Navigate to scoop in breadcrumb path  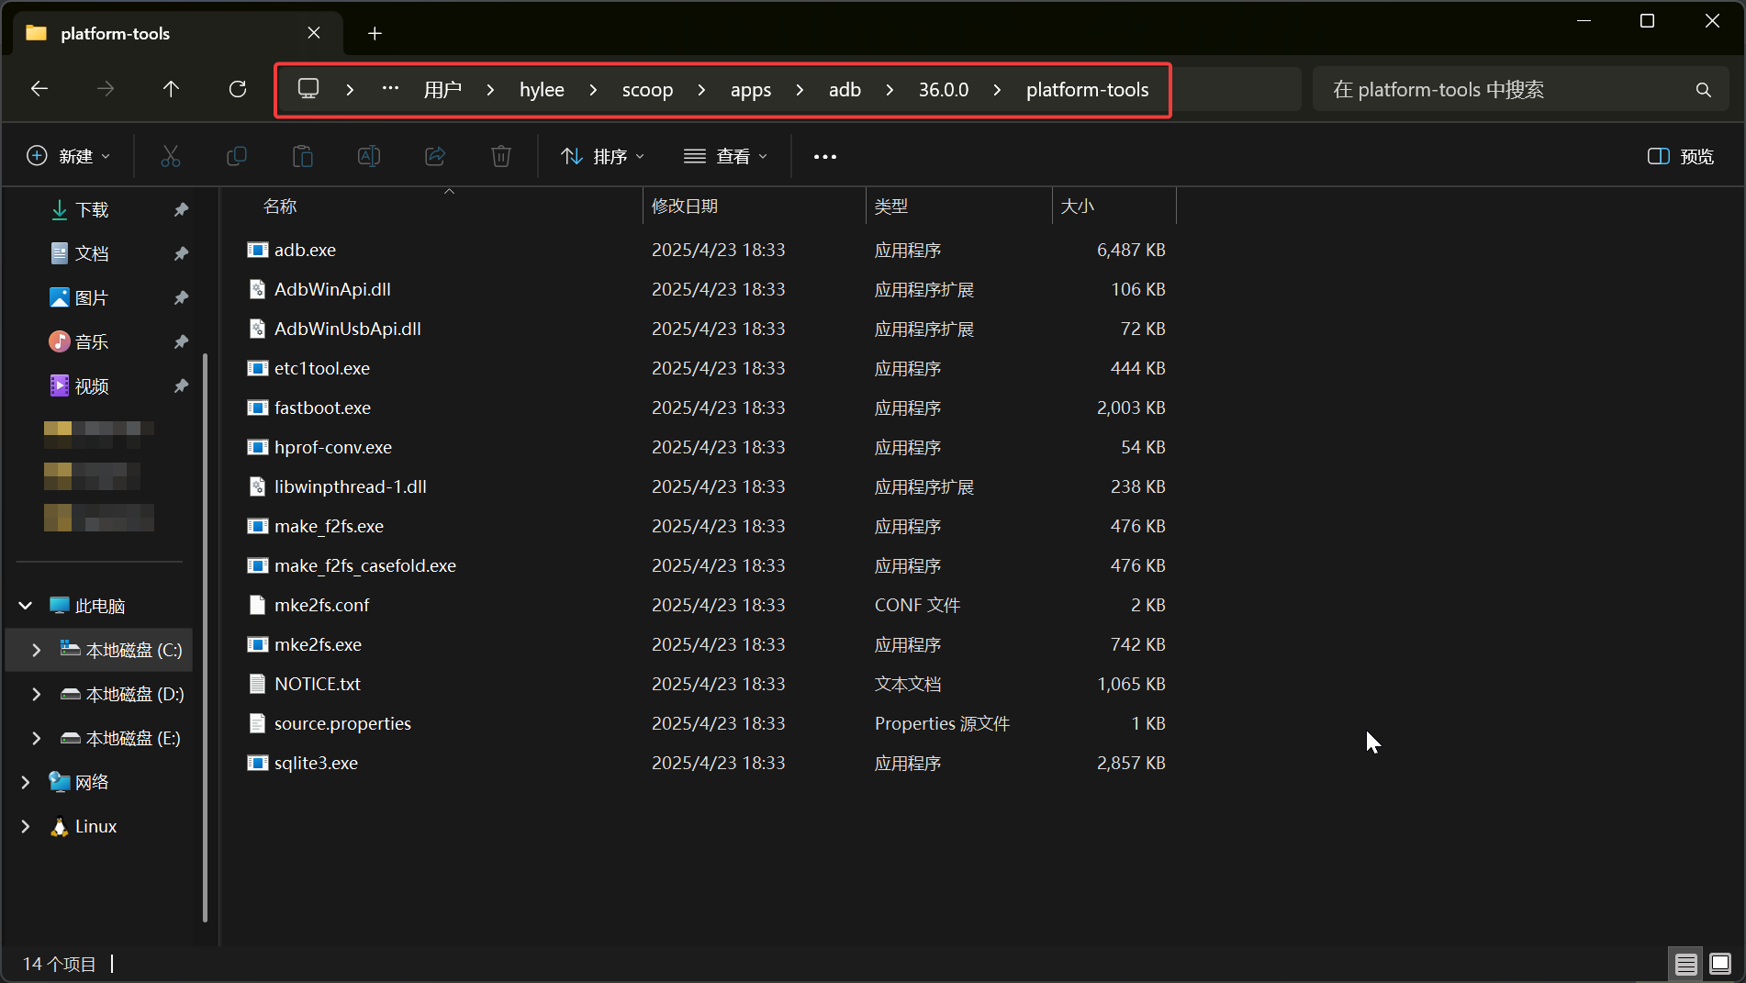647,90
